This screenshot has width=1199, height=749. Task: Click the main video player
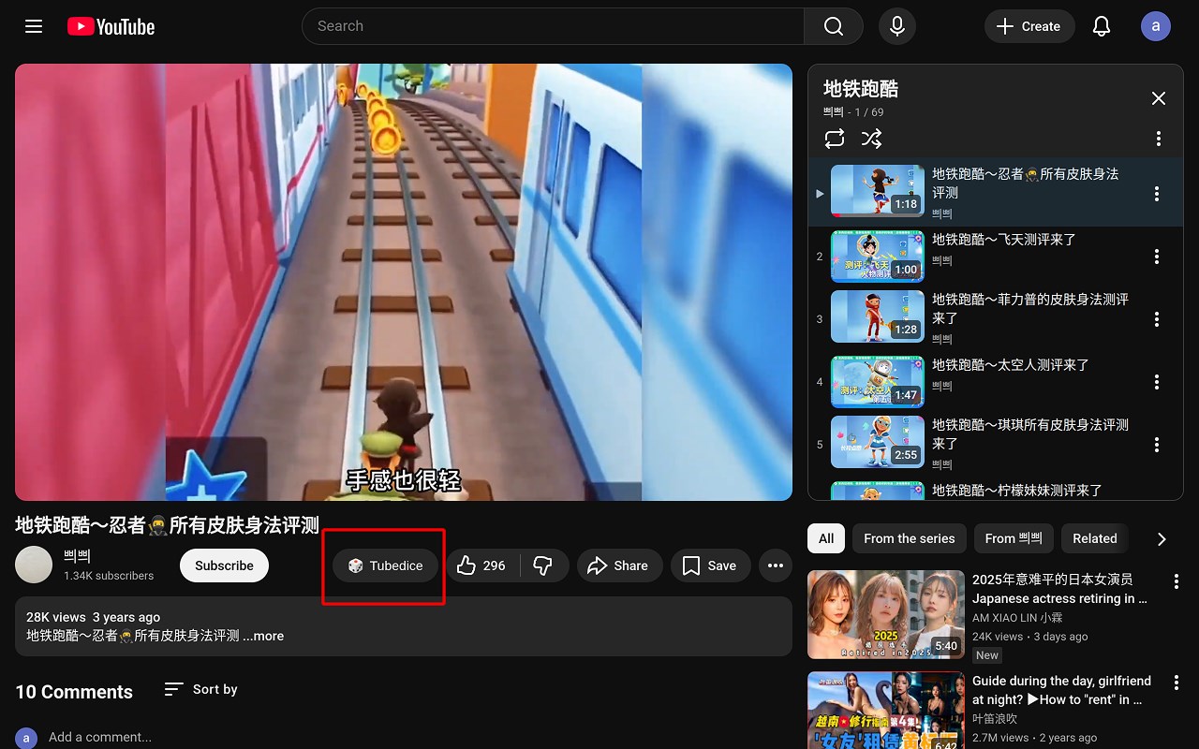pyautogui.click(x=404, y=282)
